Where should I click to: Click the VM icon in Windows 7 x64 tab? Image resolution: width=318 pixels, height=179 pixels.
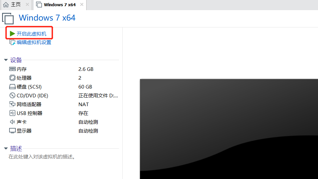[x=39, y=5]
